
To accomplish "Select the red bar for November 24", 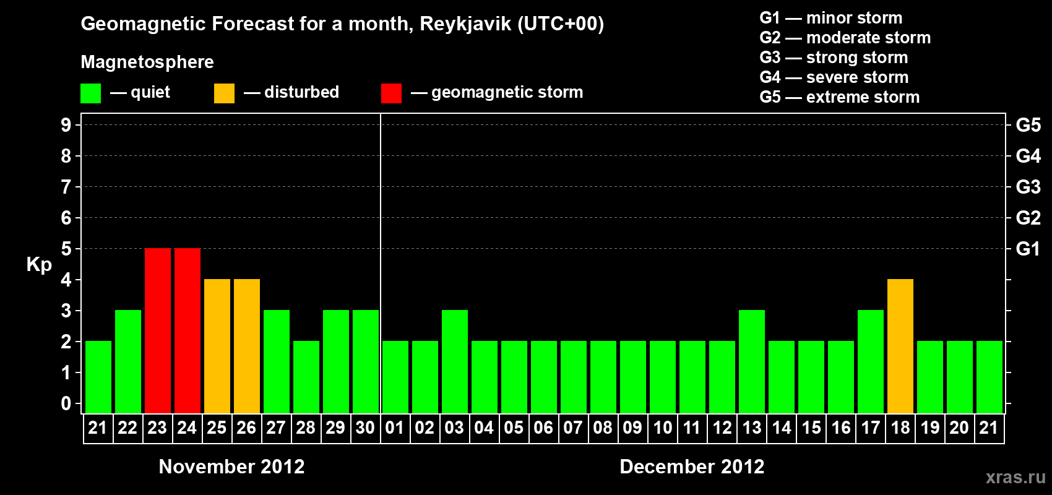I will [188, 331].
